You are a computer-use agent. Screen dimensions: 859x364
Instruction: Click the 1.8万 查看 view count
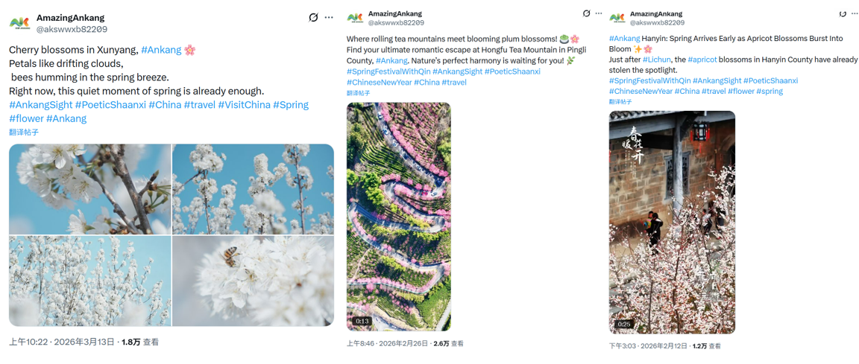click(x=140, y=342)
